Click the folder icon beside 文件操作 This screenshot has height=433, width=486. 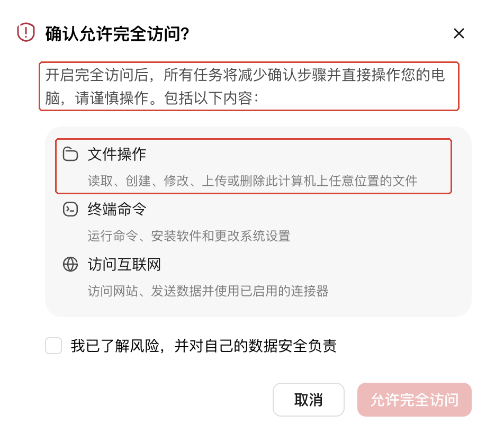pyautogui.click(x=70, y=154)
